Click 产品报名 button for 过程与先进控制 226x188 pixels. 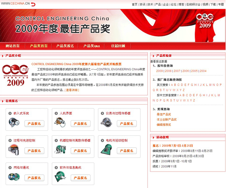pyautogui.click(x=34, y=151)
